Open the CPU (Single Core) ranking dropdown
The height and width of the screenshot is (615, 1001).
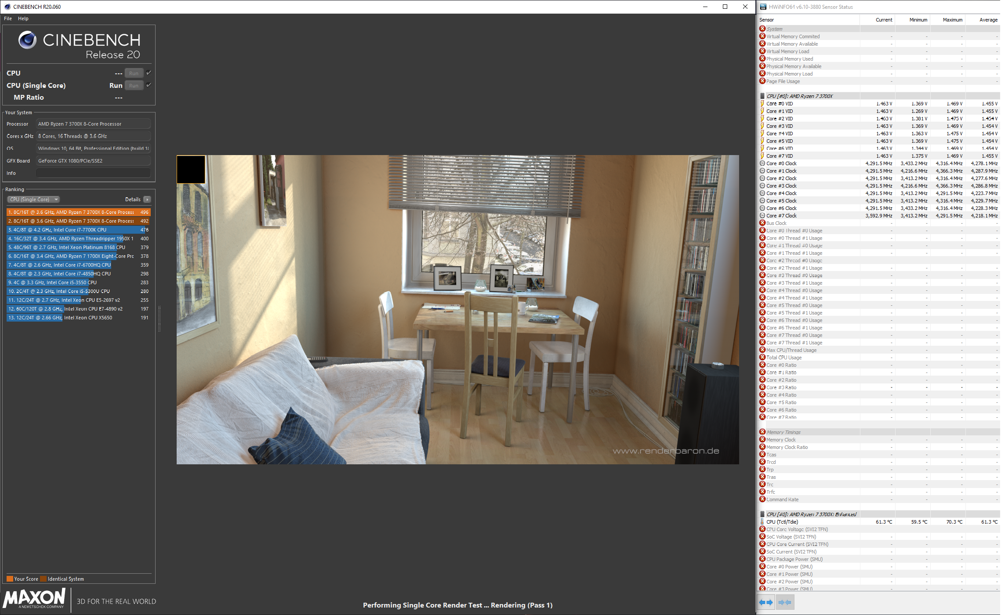tap(33, 199)
